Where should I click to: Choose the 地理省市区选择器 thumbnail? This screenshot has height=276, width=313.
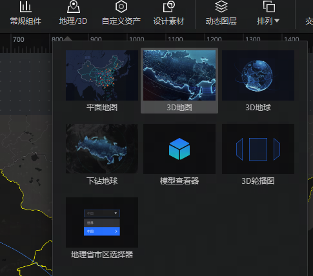102,222
